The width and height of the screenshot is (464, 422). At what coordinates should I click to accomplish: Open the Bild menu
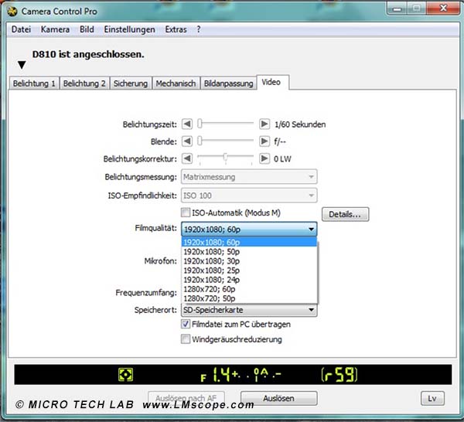coord(87,29)
